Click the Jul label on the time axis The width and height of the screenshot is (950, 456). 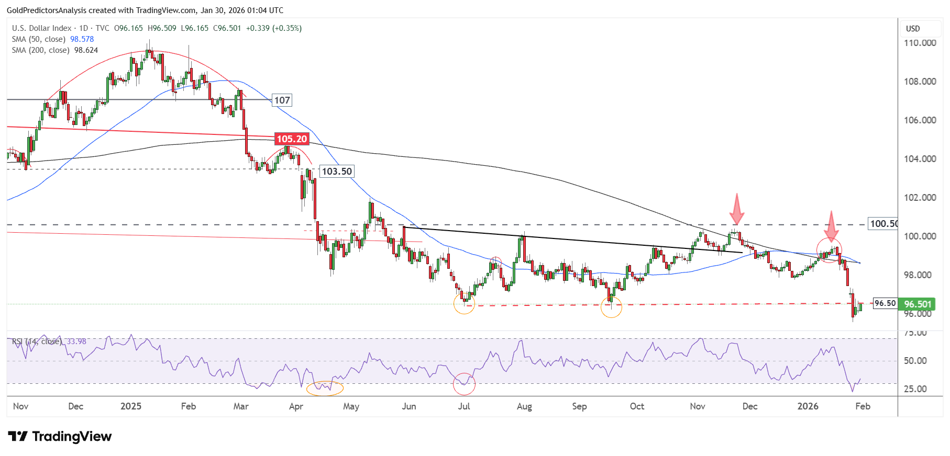click(464, 406)
